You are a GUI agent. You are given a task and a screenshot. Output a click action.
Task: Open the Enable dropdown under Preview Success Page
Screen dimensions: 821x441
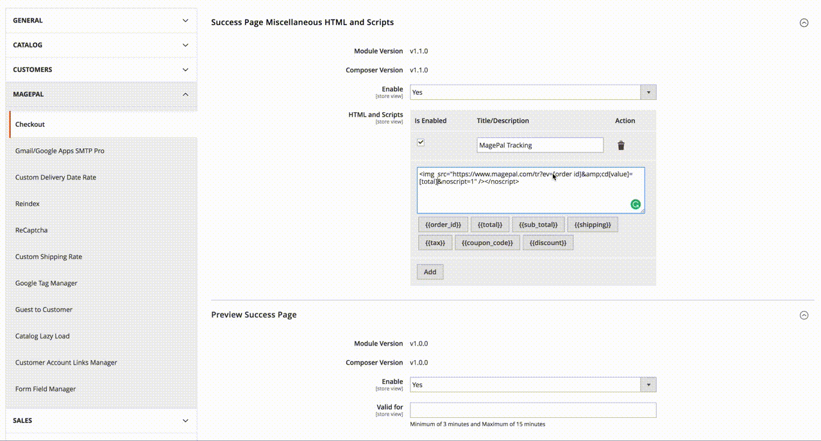[x=533, y=385]
